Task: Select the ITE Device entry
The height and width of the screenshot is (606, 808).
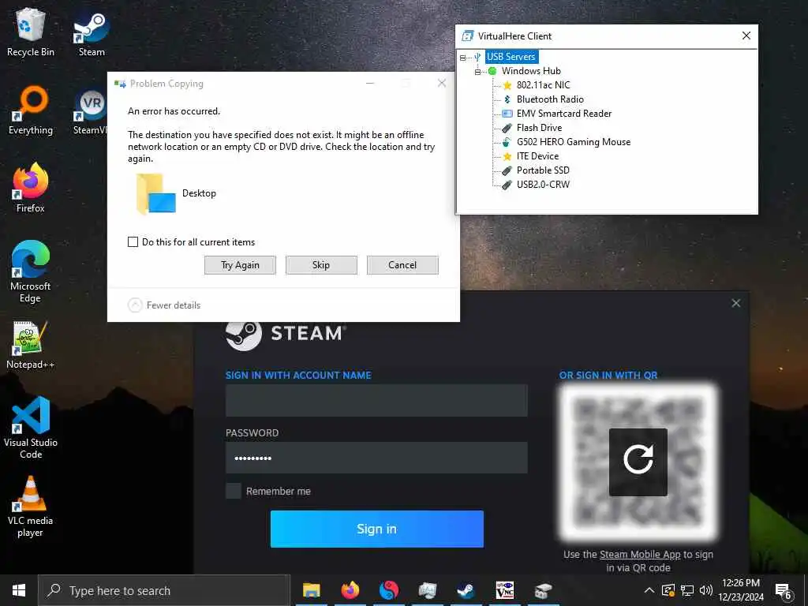Action: 537,156
